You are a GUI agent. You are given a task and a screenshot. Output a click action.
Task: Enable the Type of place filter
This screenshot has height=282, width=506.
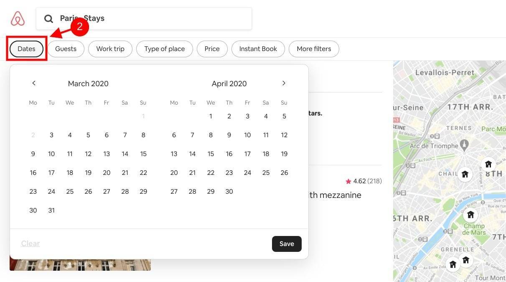(164, 49)
